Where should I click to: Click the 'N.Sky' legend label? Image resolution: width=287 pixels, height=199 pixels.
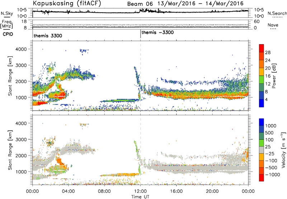(7, 13)
